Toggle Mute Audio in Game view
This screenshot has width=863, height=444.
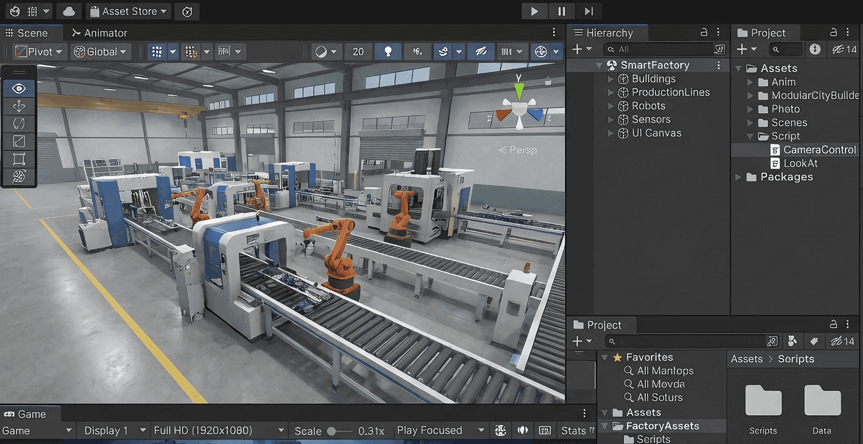(522, 430)
